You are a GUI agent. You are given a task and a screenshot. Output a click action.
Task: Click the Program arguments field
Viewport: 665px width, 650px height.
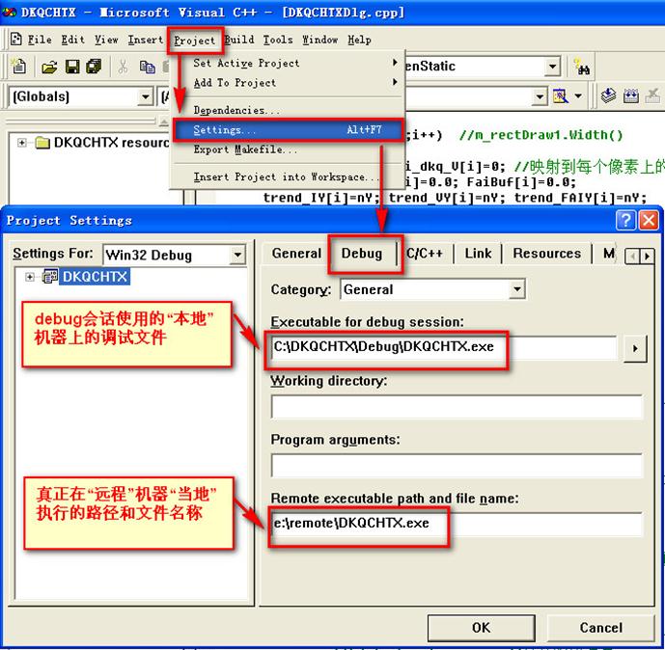(x=457, y=466)
